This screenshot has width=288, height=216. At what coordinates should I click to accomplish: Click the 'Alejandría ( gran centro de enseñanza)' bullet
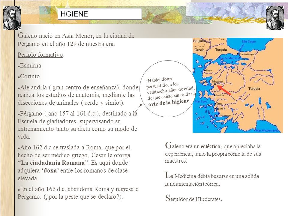[x=78, y=95]
